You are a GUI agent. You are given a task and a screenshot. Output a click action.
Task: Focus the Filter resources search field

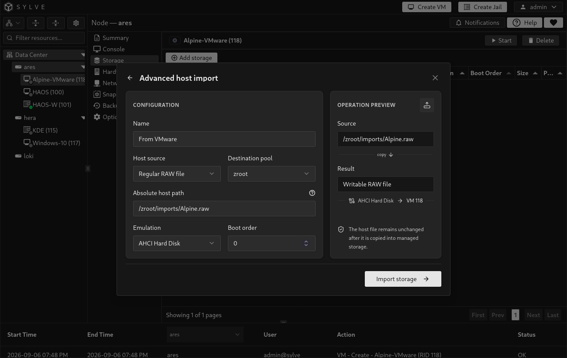click(44, 38)
